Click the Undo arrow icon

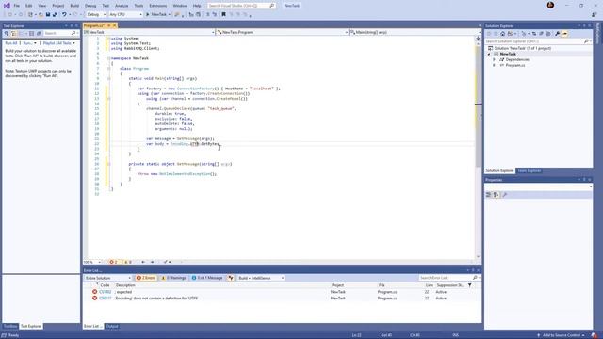click(64, 15)
